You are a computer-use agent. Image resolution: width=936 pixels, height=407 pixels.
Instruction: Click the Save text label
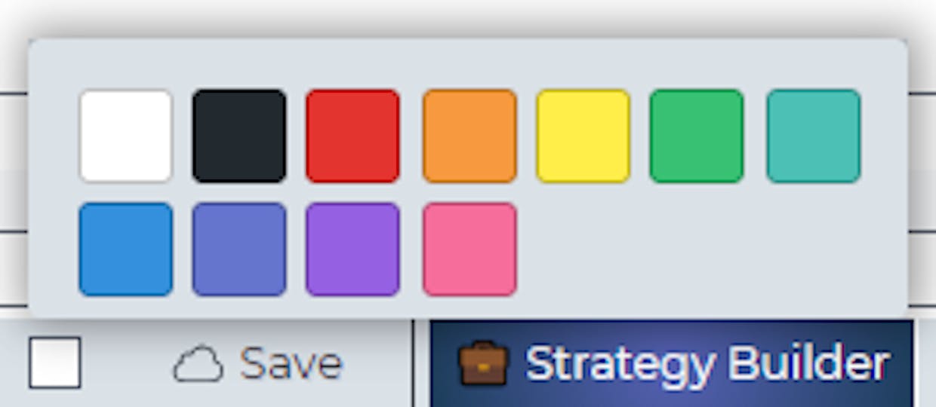click(291, 364)
